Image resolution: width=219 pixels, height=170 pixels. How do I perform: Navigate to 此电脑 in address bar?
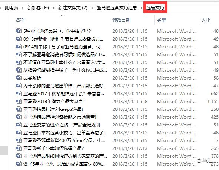12,8
